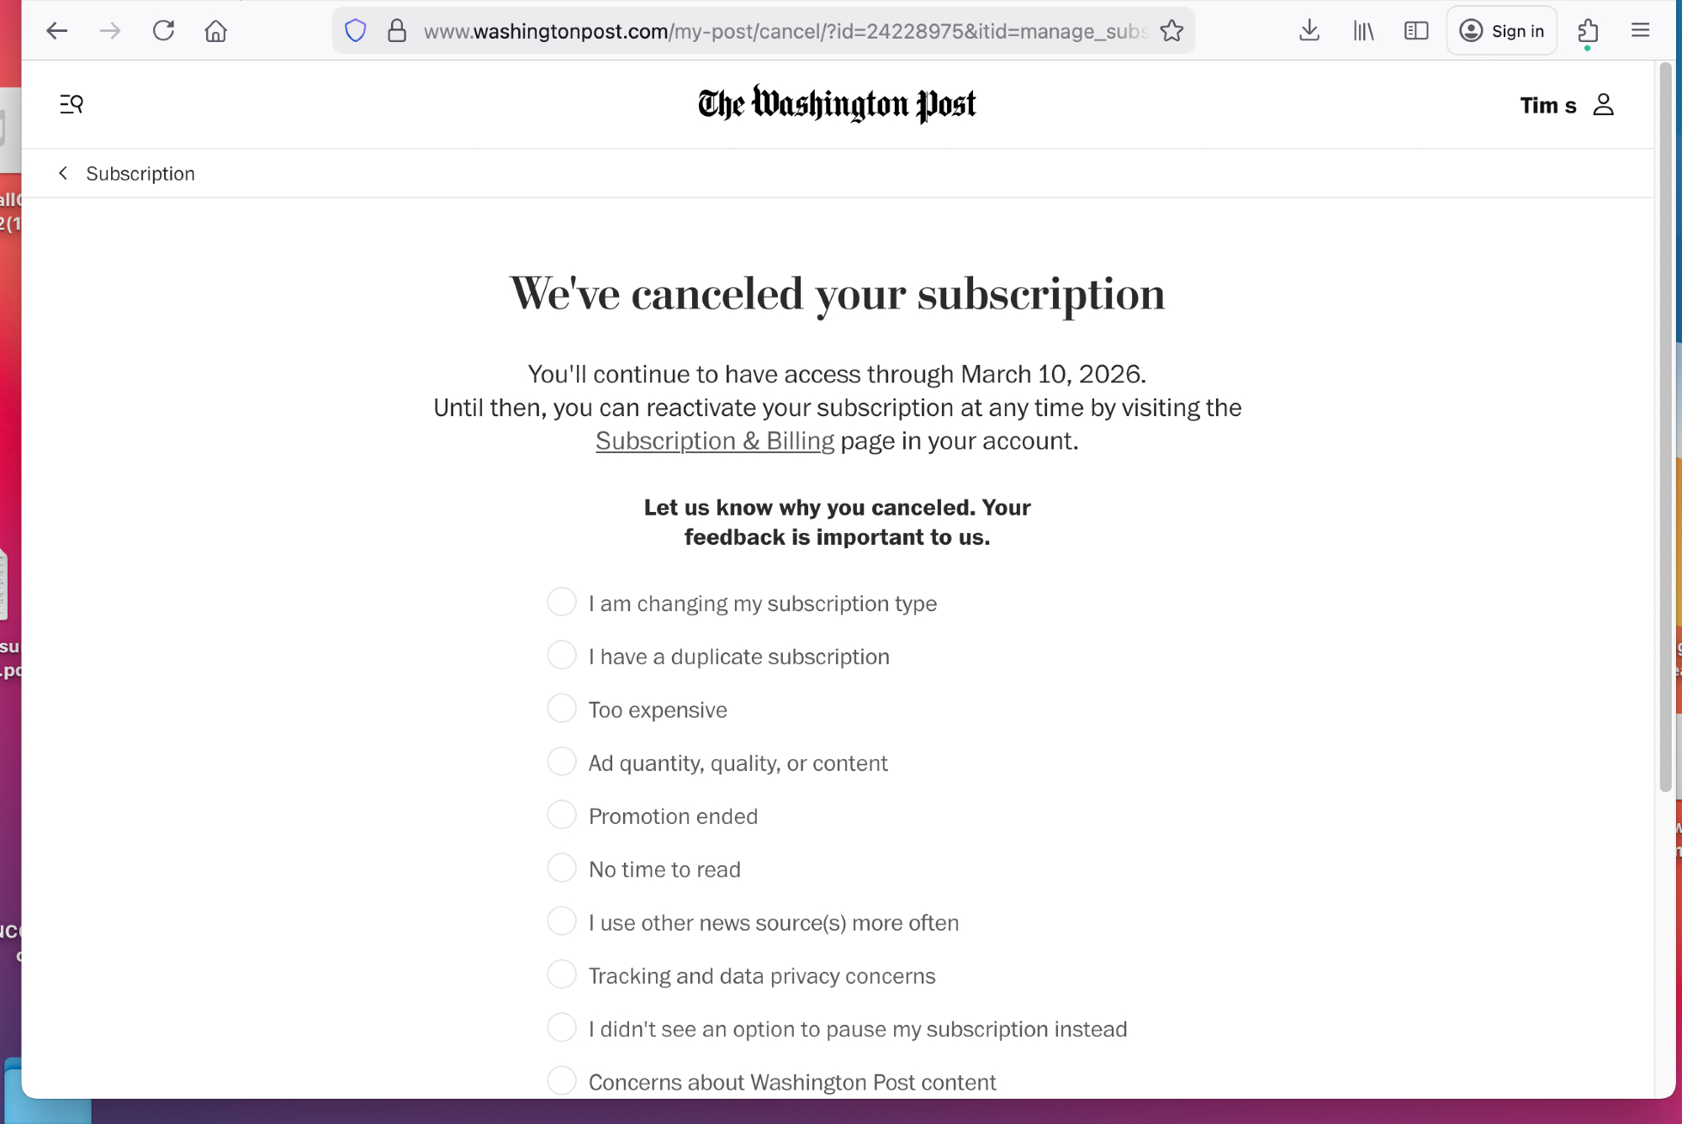
Task: Click the browser back arrow
Action: (x=56, y=31)
